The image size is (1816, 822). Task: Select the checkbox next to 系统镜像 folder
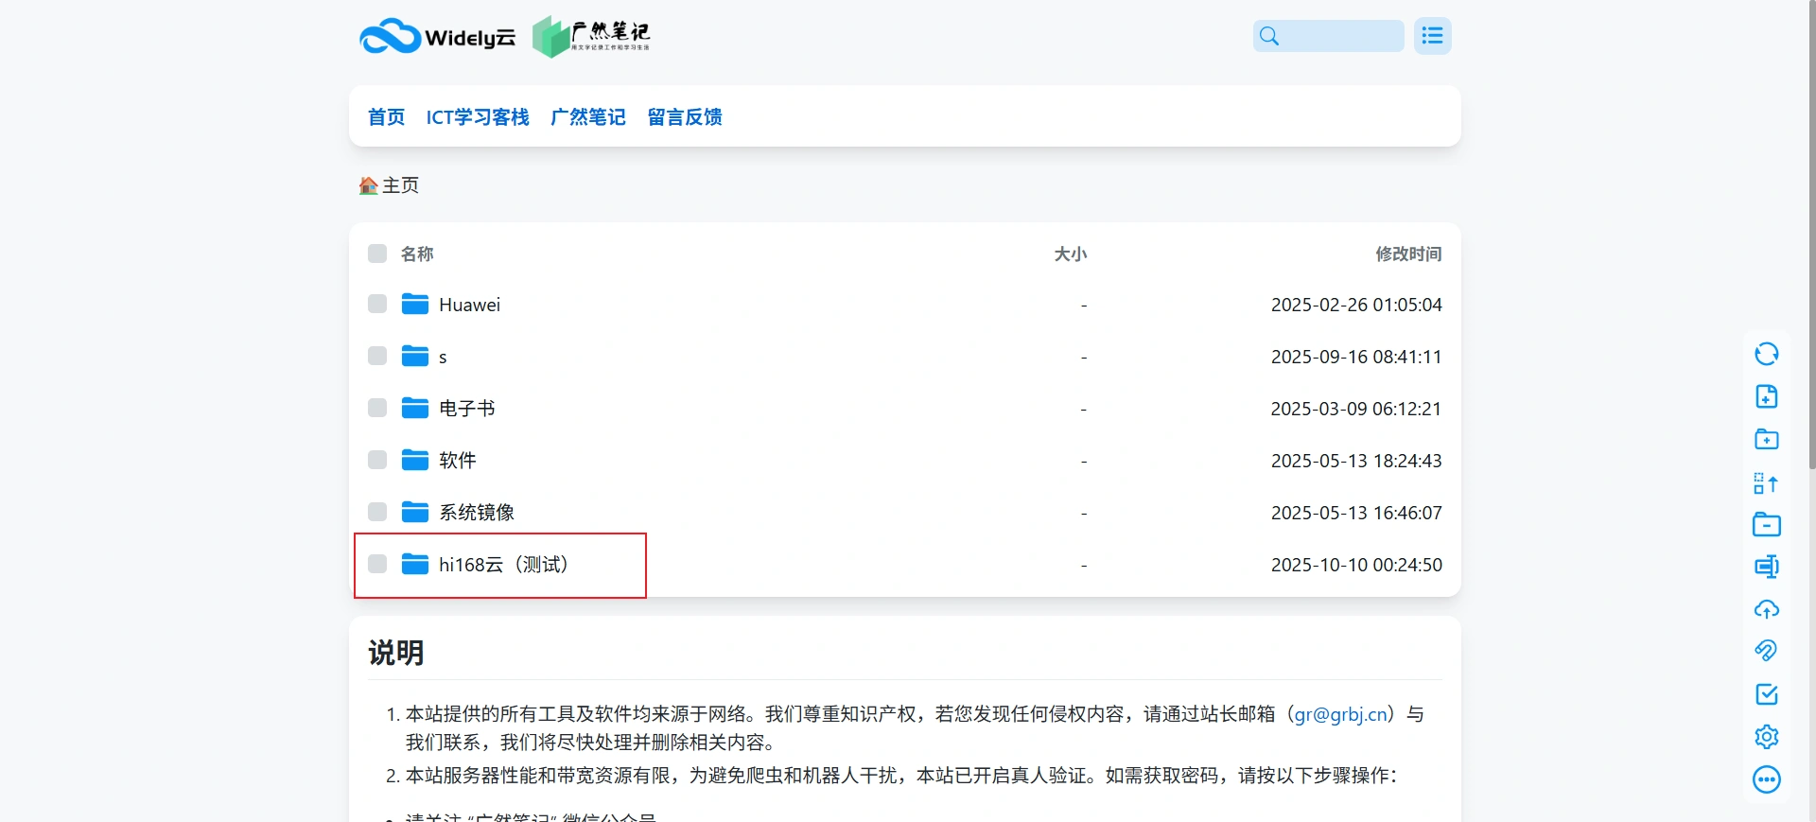(x=377, y=512)
